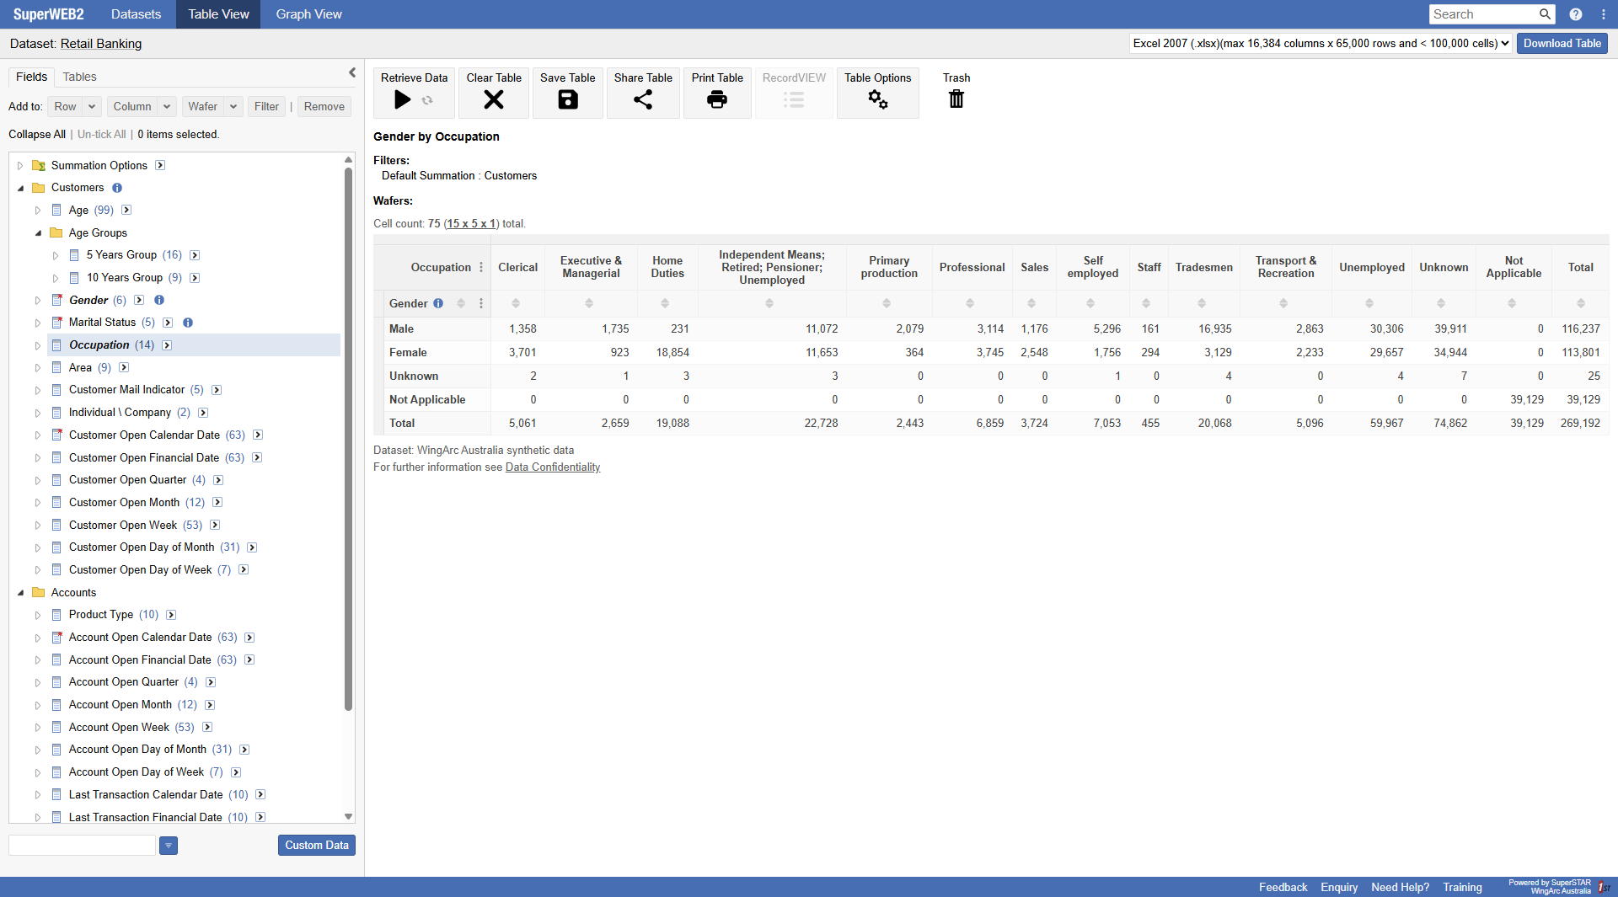Move table to Trash with bin icon

(x=956, y=99)
